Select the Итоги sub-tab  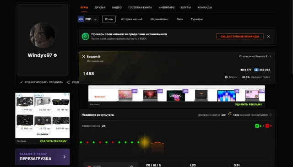(109, 19)
